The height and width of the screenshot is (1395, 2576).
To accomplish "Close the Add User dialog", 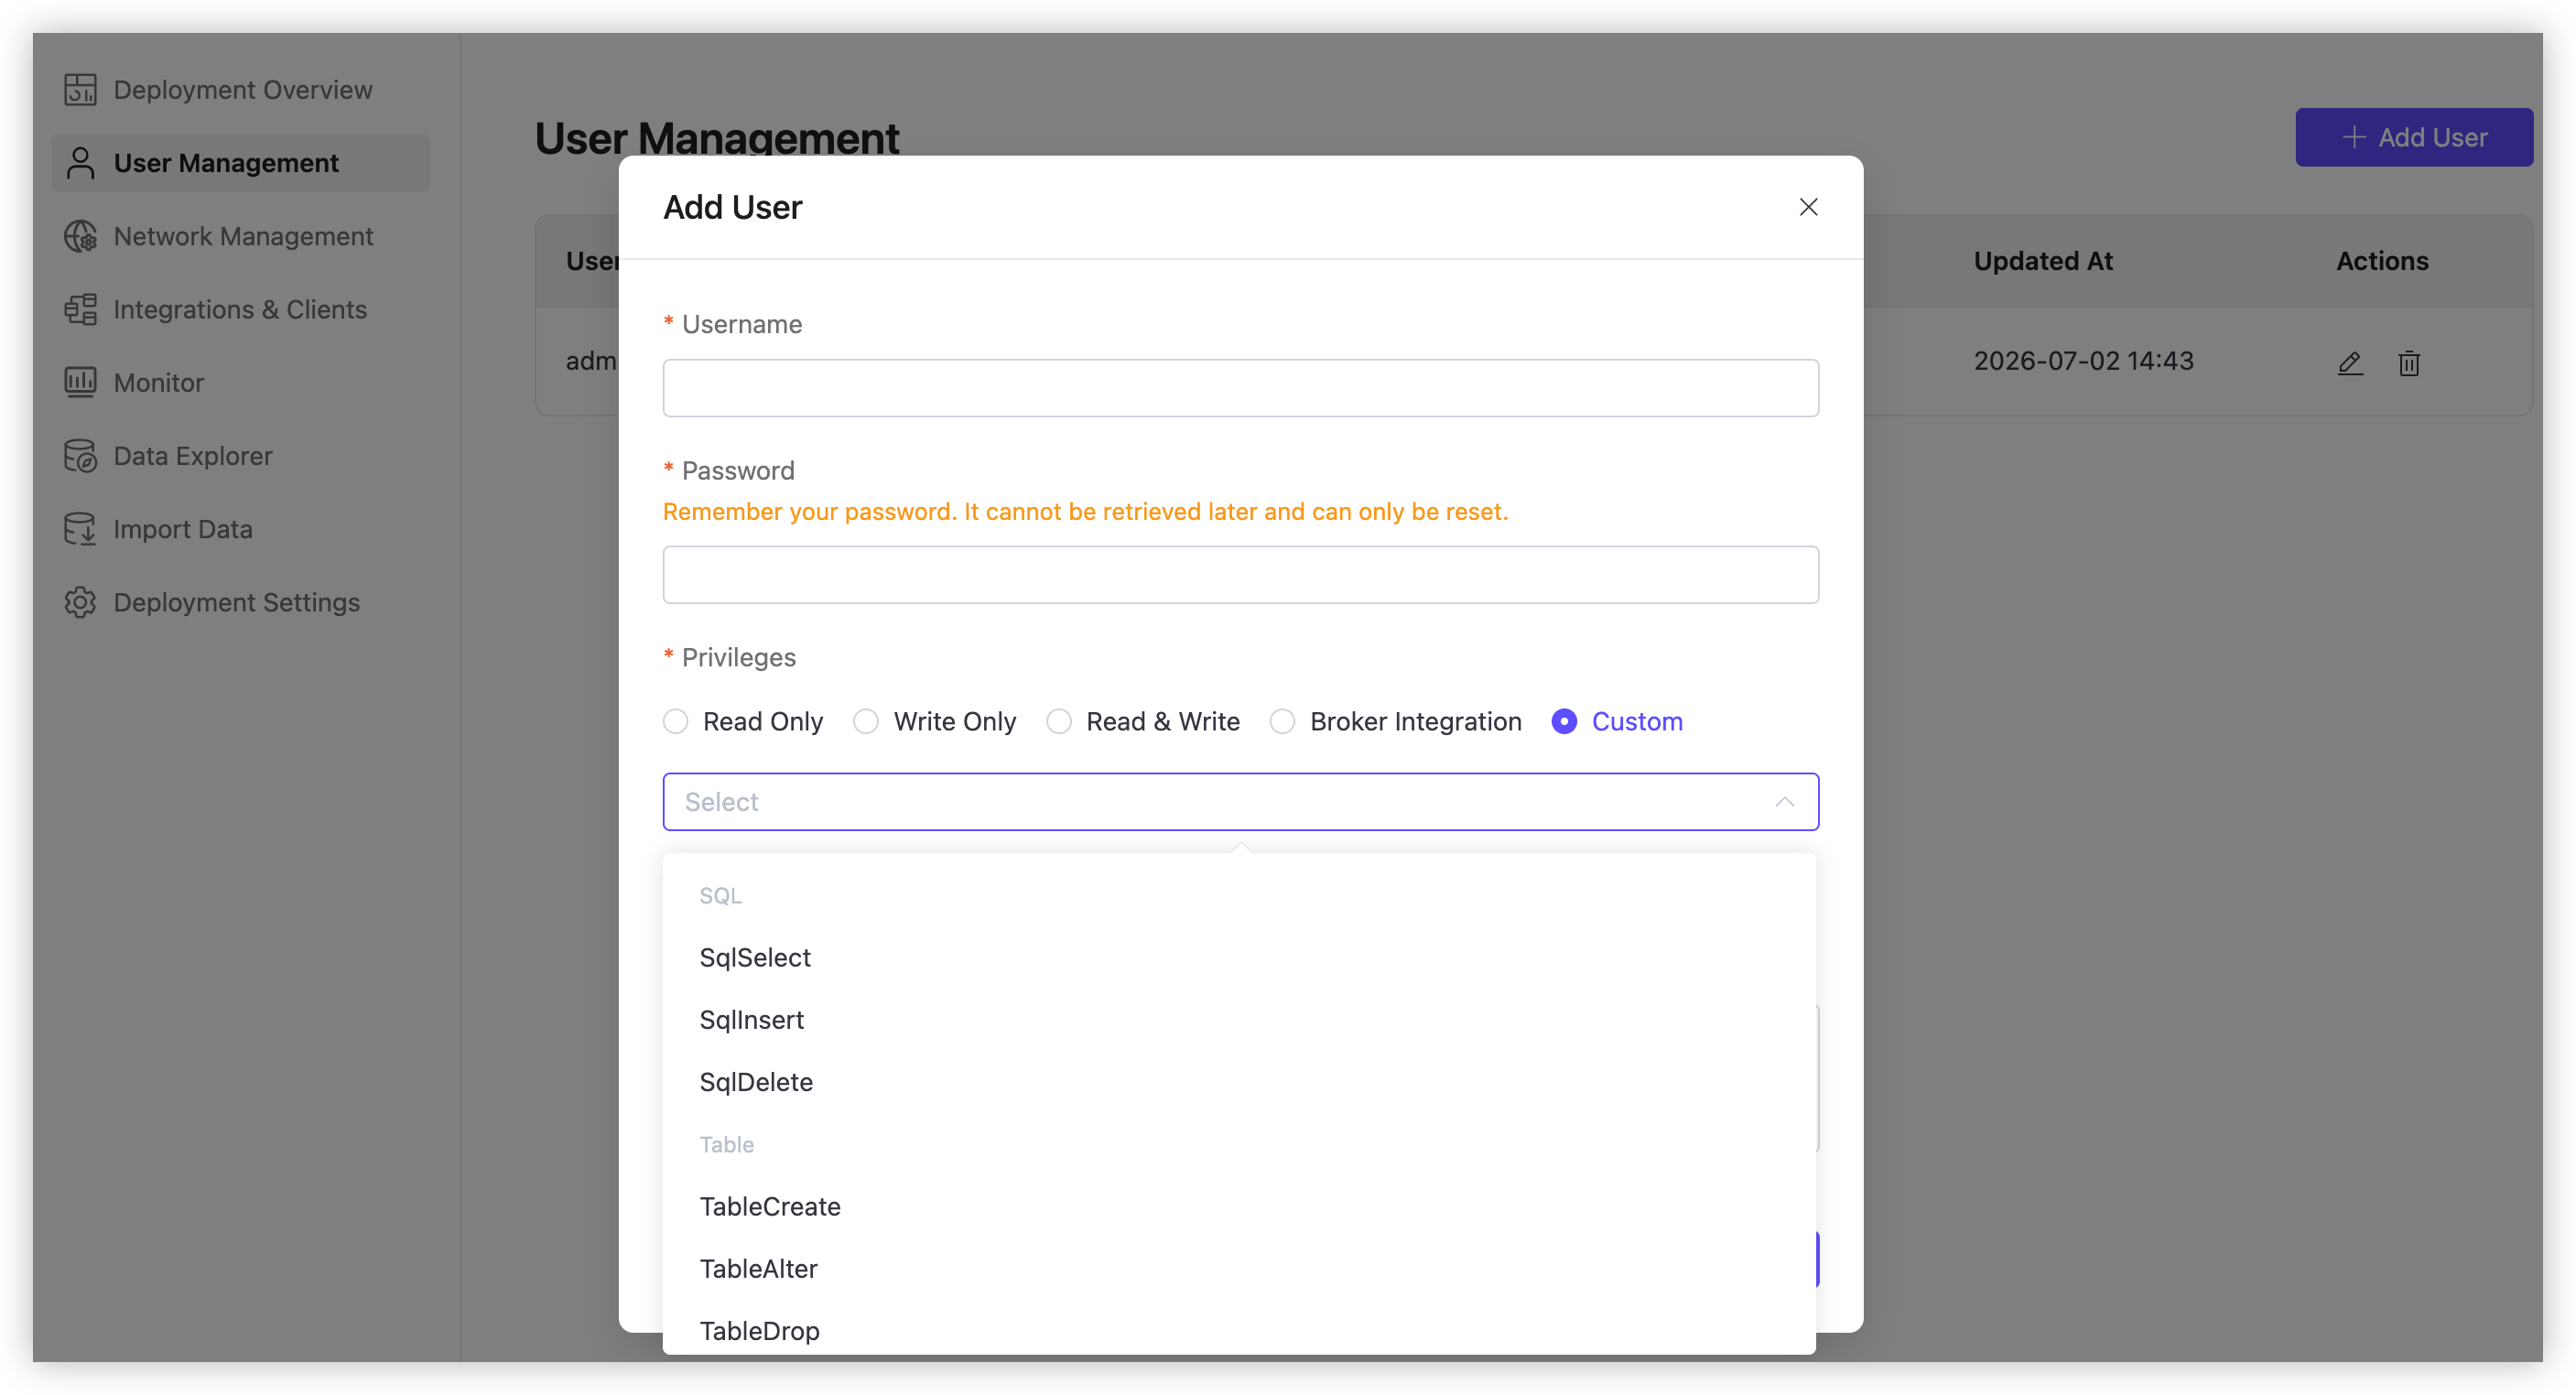I will 1808,207.
